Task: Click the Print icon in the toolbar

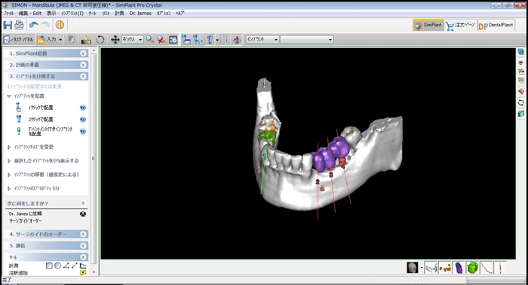Action: [x=20, y=25]
